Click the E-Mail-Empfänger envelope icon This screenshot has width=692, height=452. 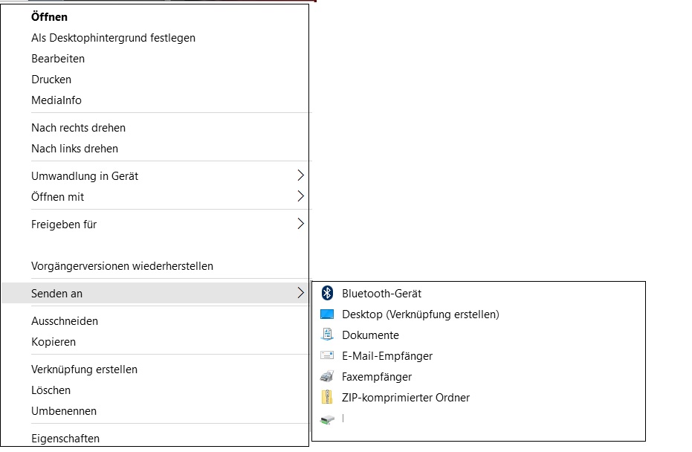(x=327, y=355)
